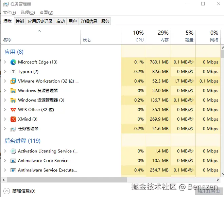The height and width of the screenshot is (197, 224).
Task: Click the 51.6 MB memory value
Action: [x=160, y=129]
